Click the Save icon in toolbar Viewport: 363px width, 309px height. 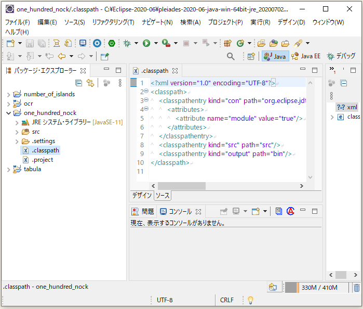pos(30,43)
